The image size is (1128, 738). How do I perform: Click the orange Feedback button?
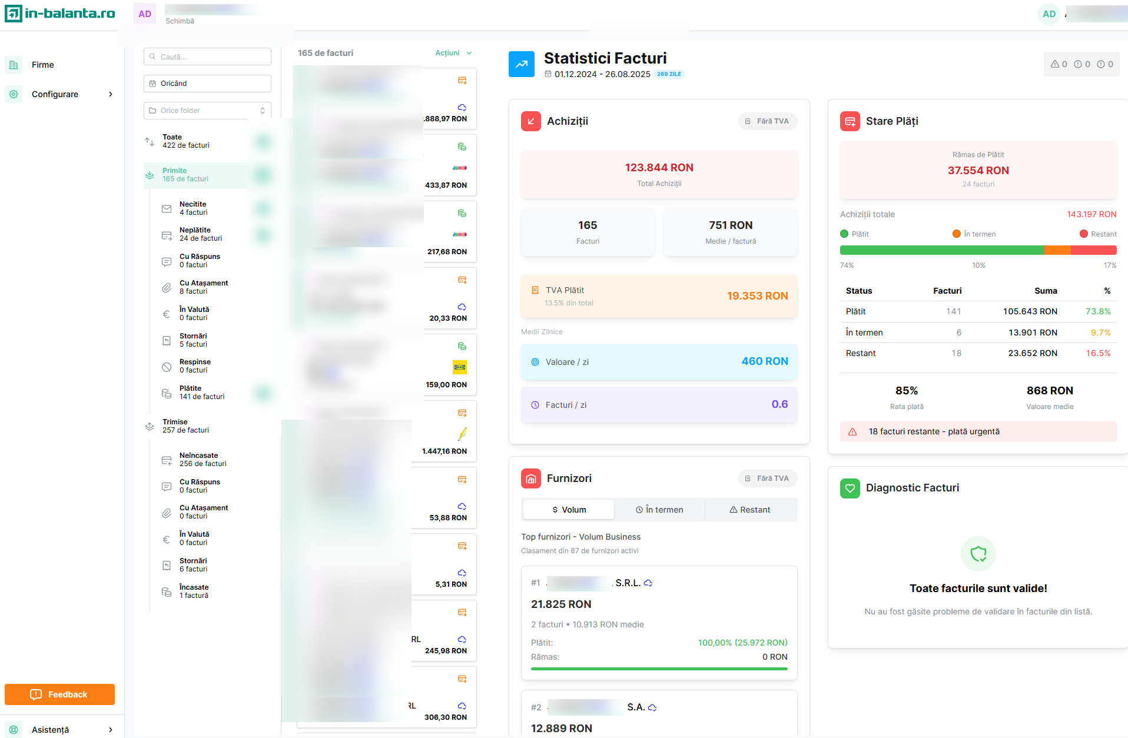click(x=59, y=694)
